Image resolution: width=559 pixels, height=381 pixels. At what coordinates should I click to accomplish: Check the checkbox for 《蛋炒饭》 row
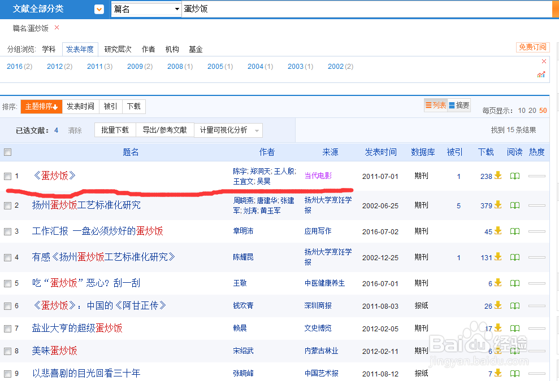click(7, 176)
